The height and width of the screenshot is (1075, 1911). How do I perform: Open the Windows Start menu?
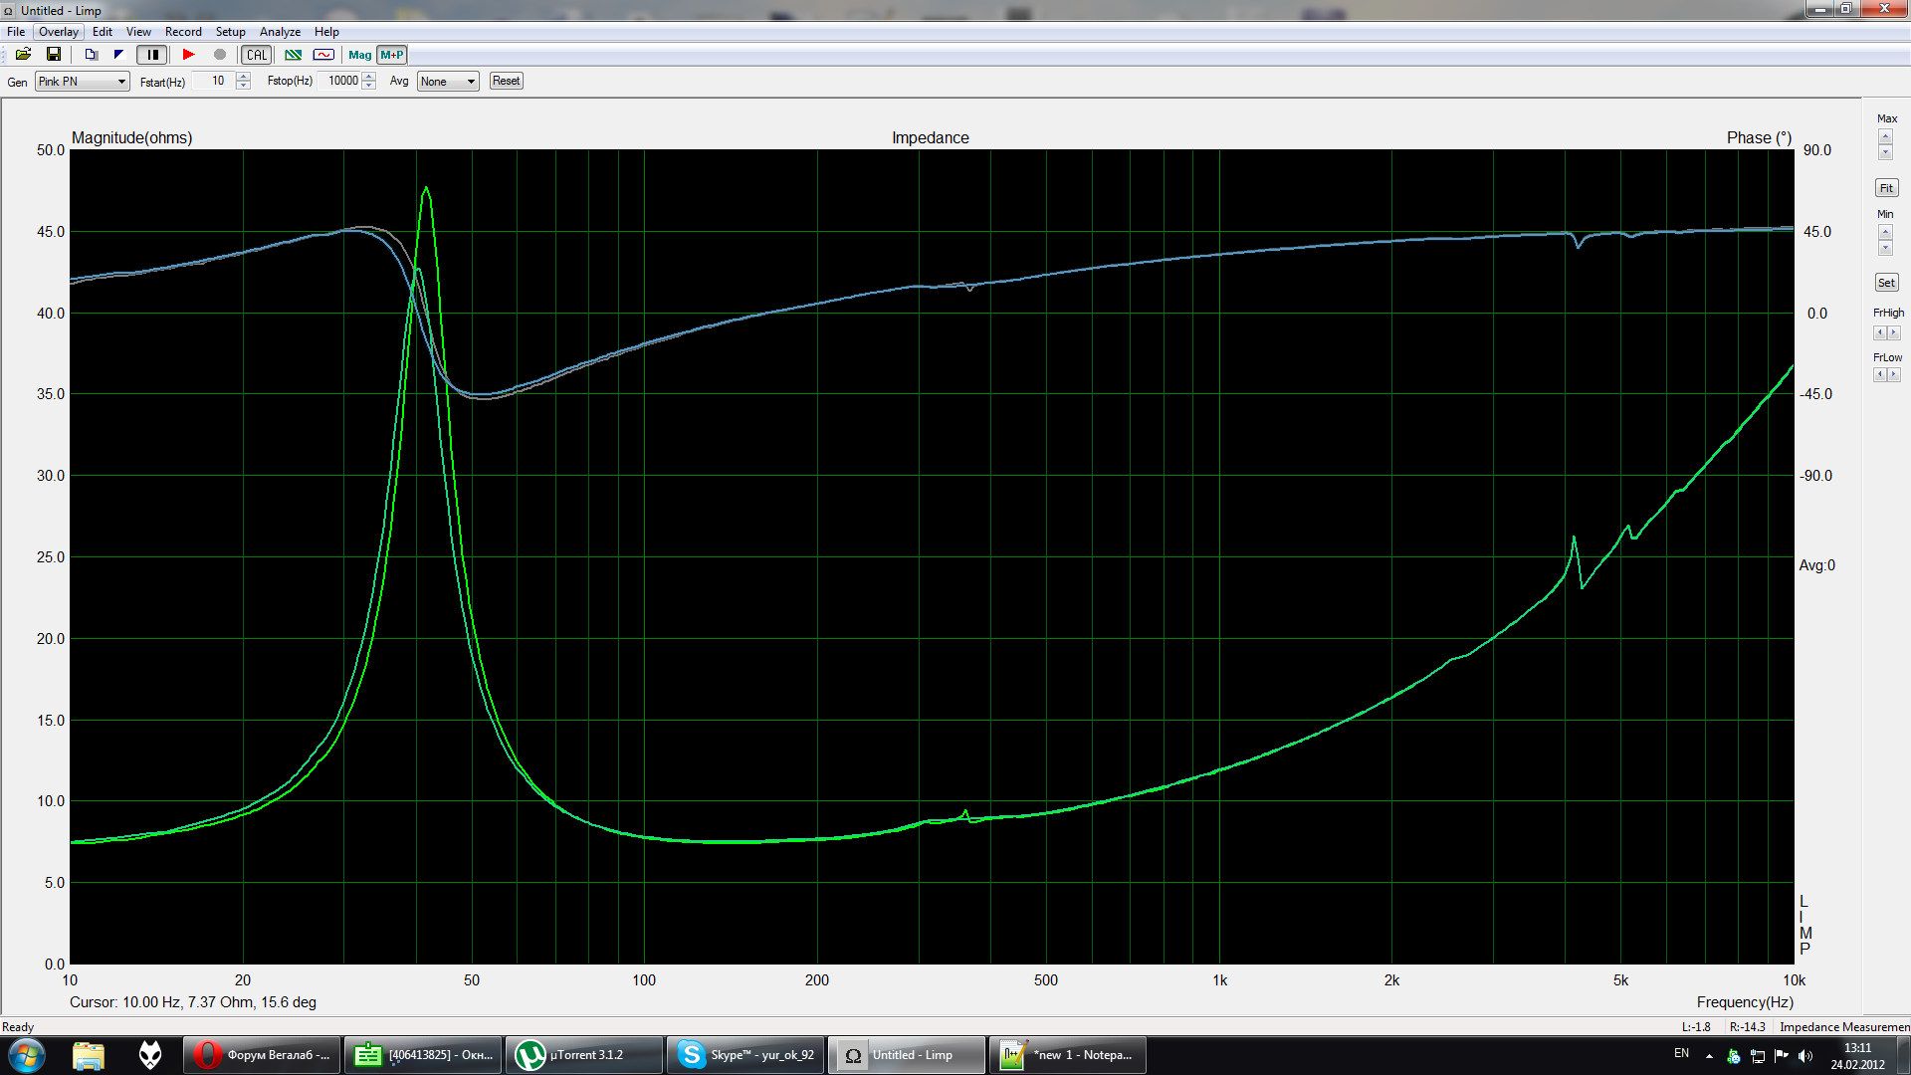pos(27,1055)
